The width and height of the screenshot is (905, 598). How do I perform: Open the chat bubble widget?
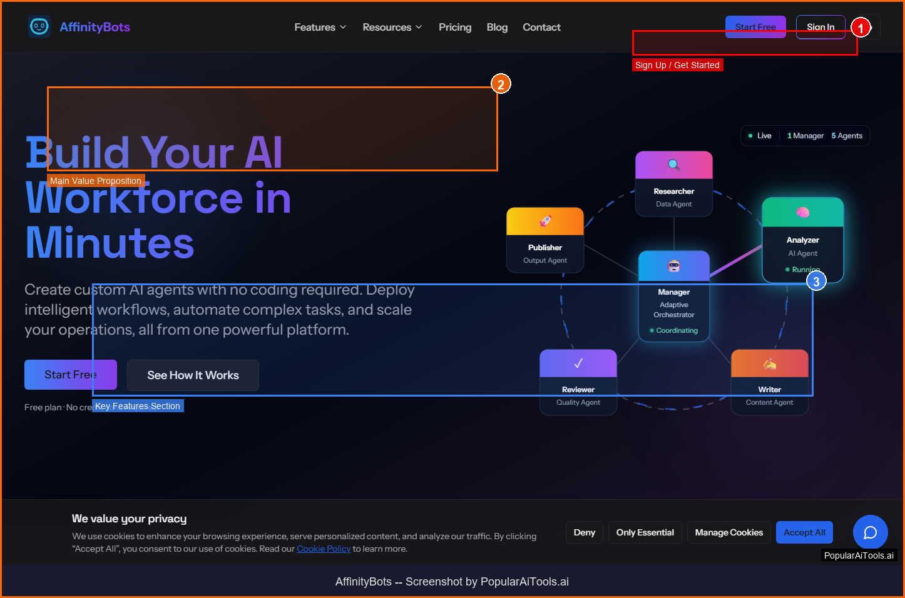[x=870, y=532]
